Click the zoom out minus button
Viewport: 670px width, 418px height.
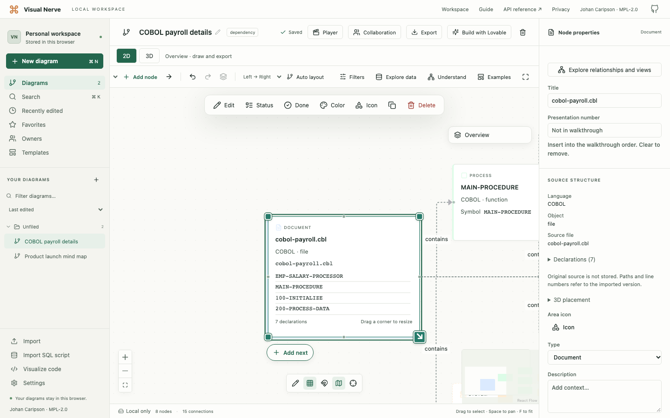coord(125,371)
